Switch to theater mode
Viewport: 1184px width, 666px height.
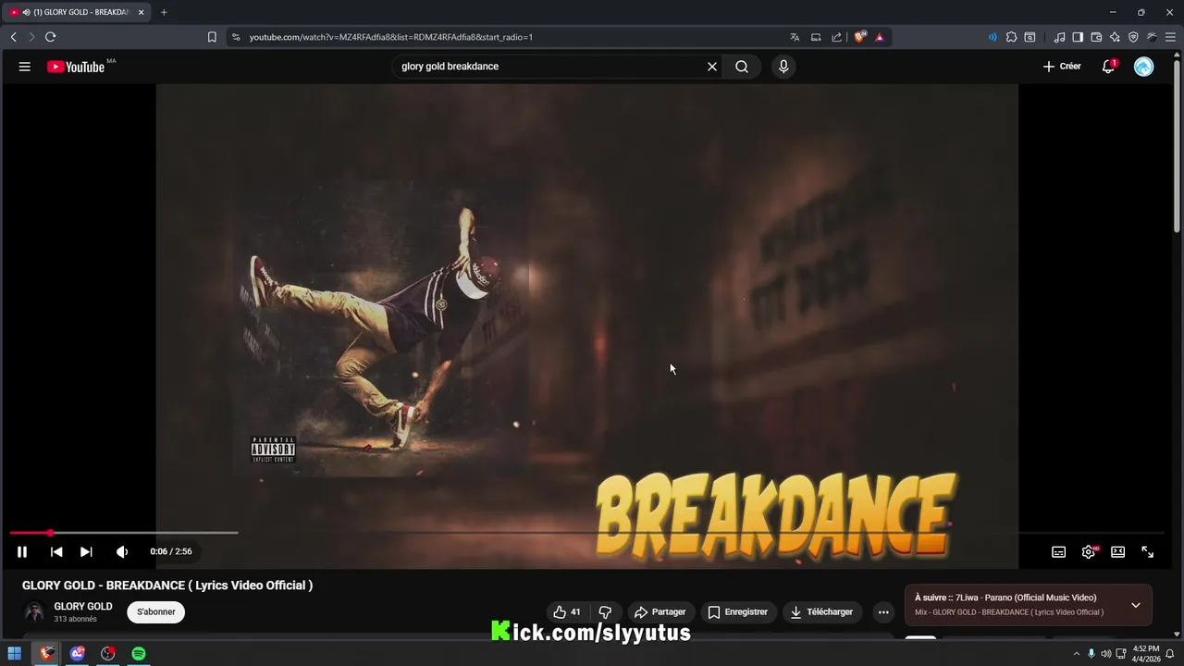pyautogui.click(x=1117, y=551)
